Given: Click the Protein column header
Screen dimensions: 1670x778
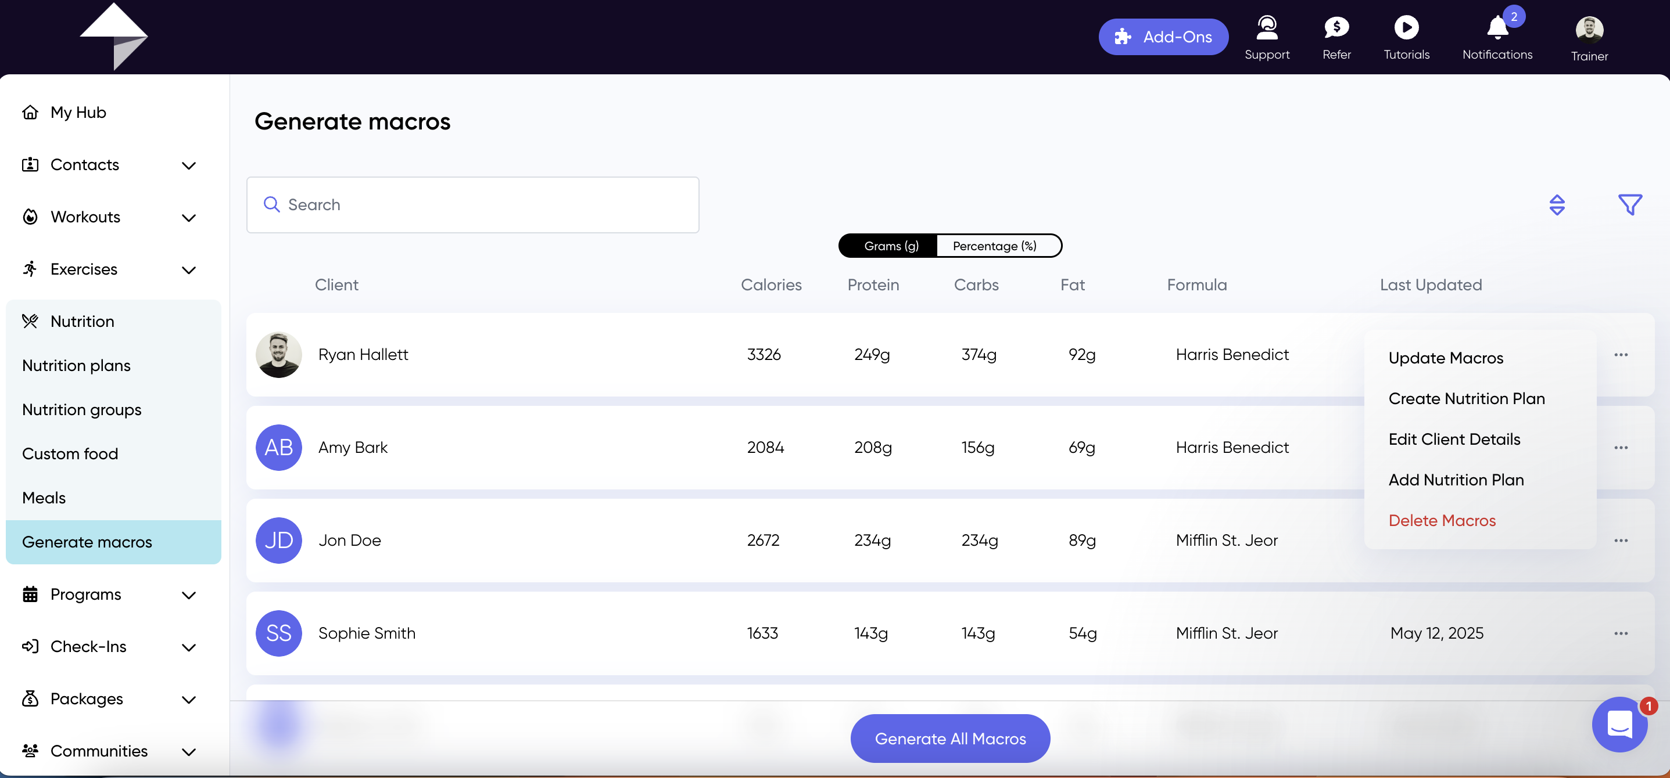Looking at the screenshot, I should click(873, 285).
